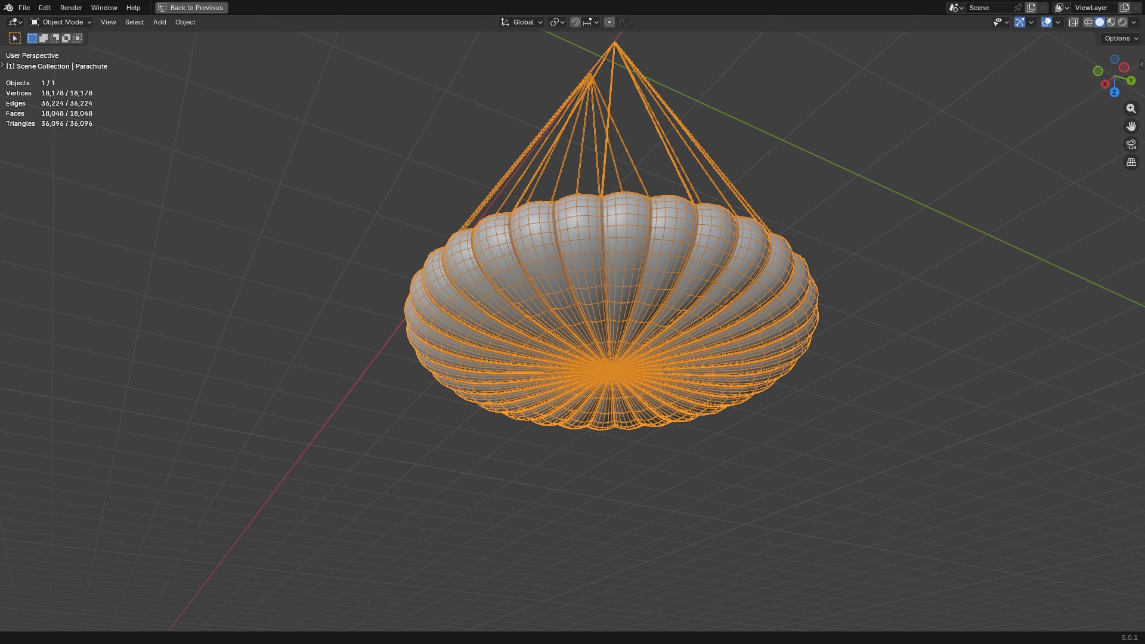Click the negative X axis circle
The width and height of the screenshot is (1145, 644).
(1124, 67)
